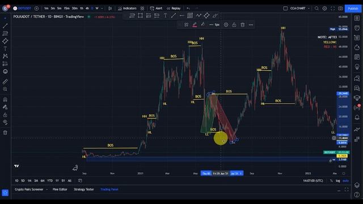363x204 pixels.
Task: Click the grid tool in favorites toolbar
Action: click(190, 15)
